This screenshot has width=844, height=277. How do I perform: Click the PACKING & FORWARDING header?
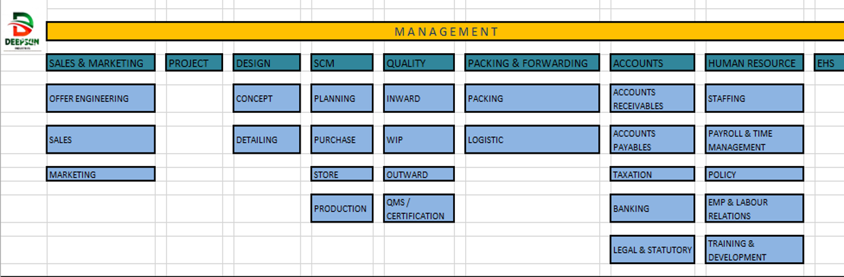coord(532,63)
